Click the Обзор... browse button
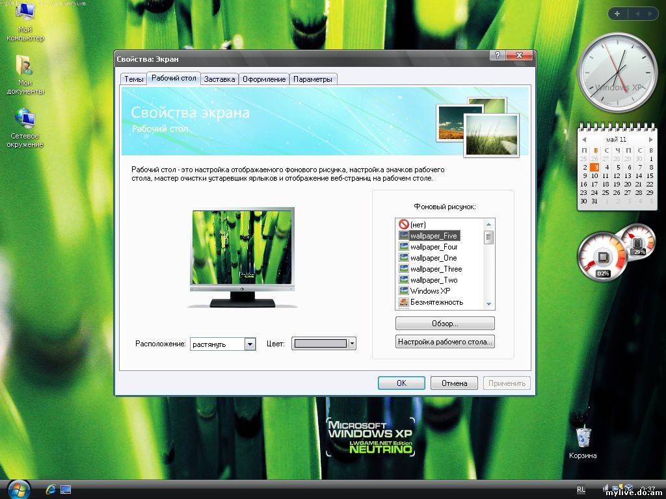 pos(445,324)
